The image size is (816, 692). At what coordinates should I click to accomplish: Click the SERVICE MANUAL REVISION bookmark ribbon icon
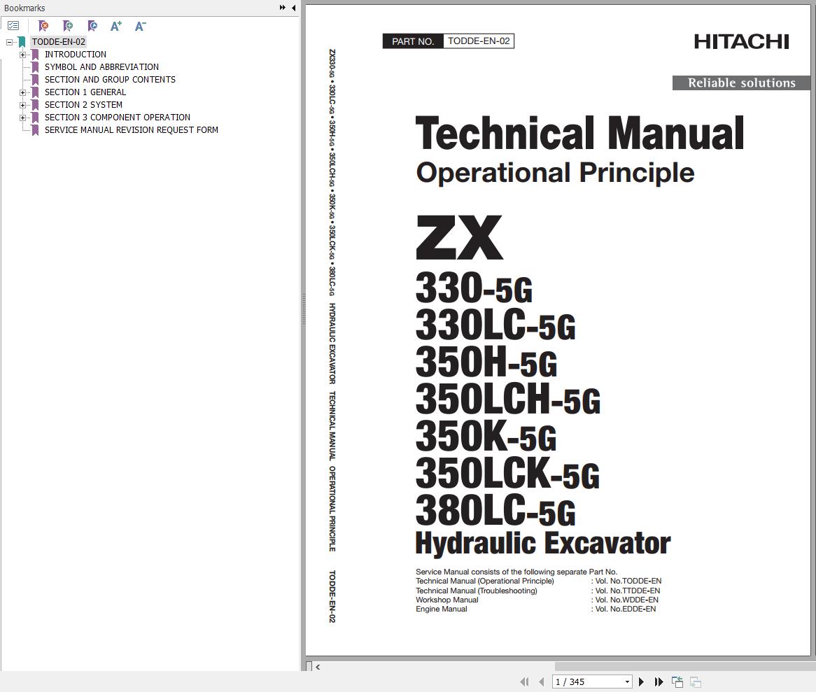pos(35,130)
